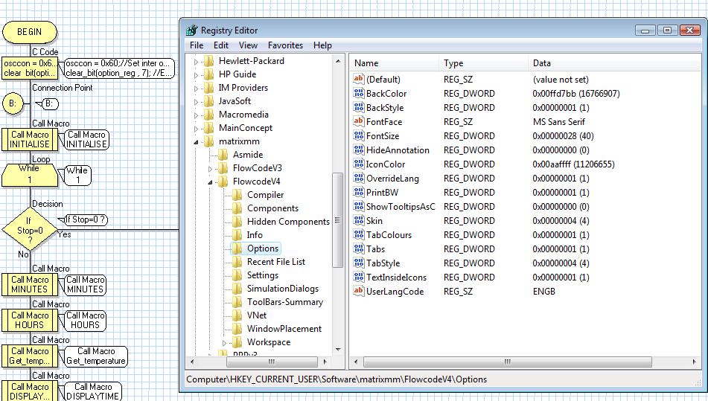The width and height of the screenshot is (708, 401).
Task: Expand the FlowCodeV3 tree node
Action: [210, 169]
